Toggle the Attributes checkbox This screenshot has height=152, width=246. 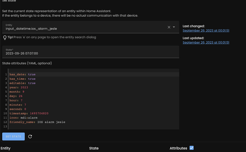point(191,148)
